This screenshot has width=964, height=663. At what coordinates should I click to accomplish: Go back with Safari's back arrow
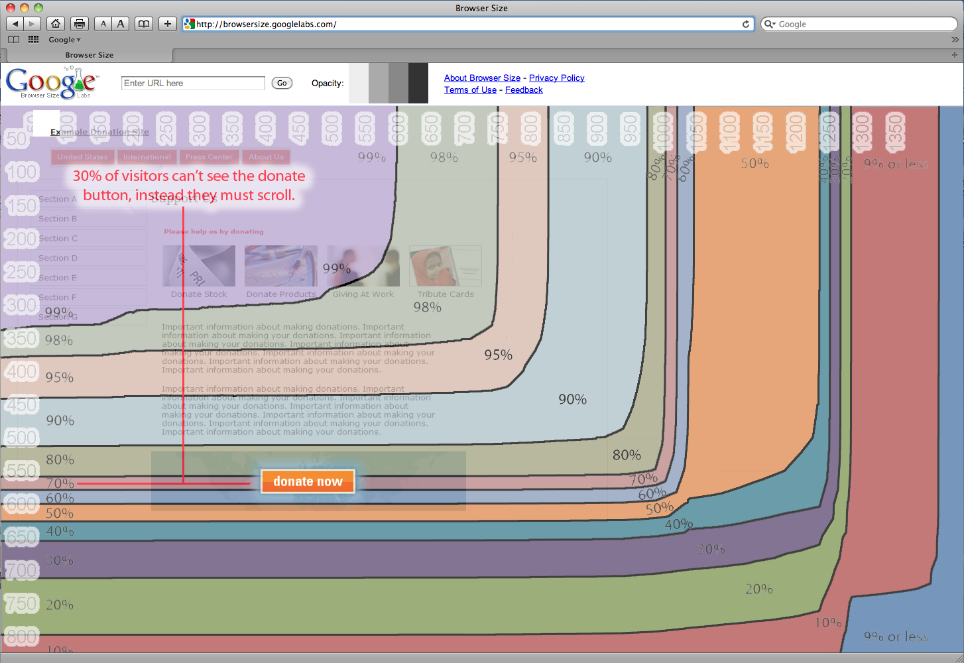[15, 24]
